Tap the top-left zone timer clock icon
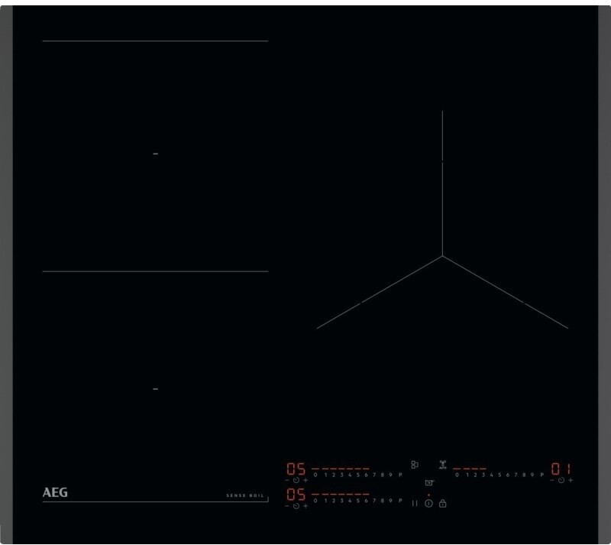Image resolution: width=611 pixels, height=545 pixels. tap(296, 480)
